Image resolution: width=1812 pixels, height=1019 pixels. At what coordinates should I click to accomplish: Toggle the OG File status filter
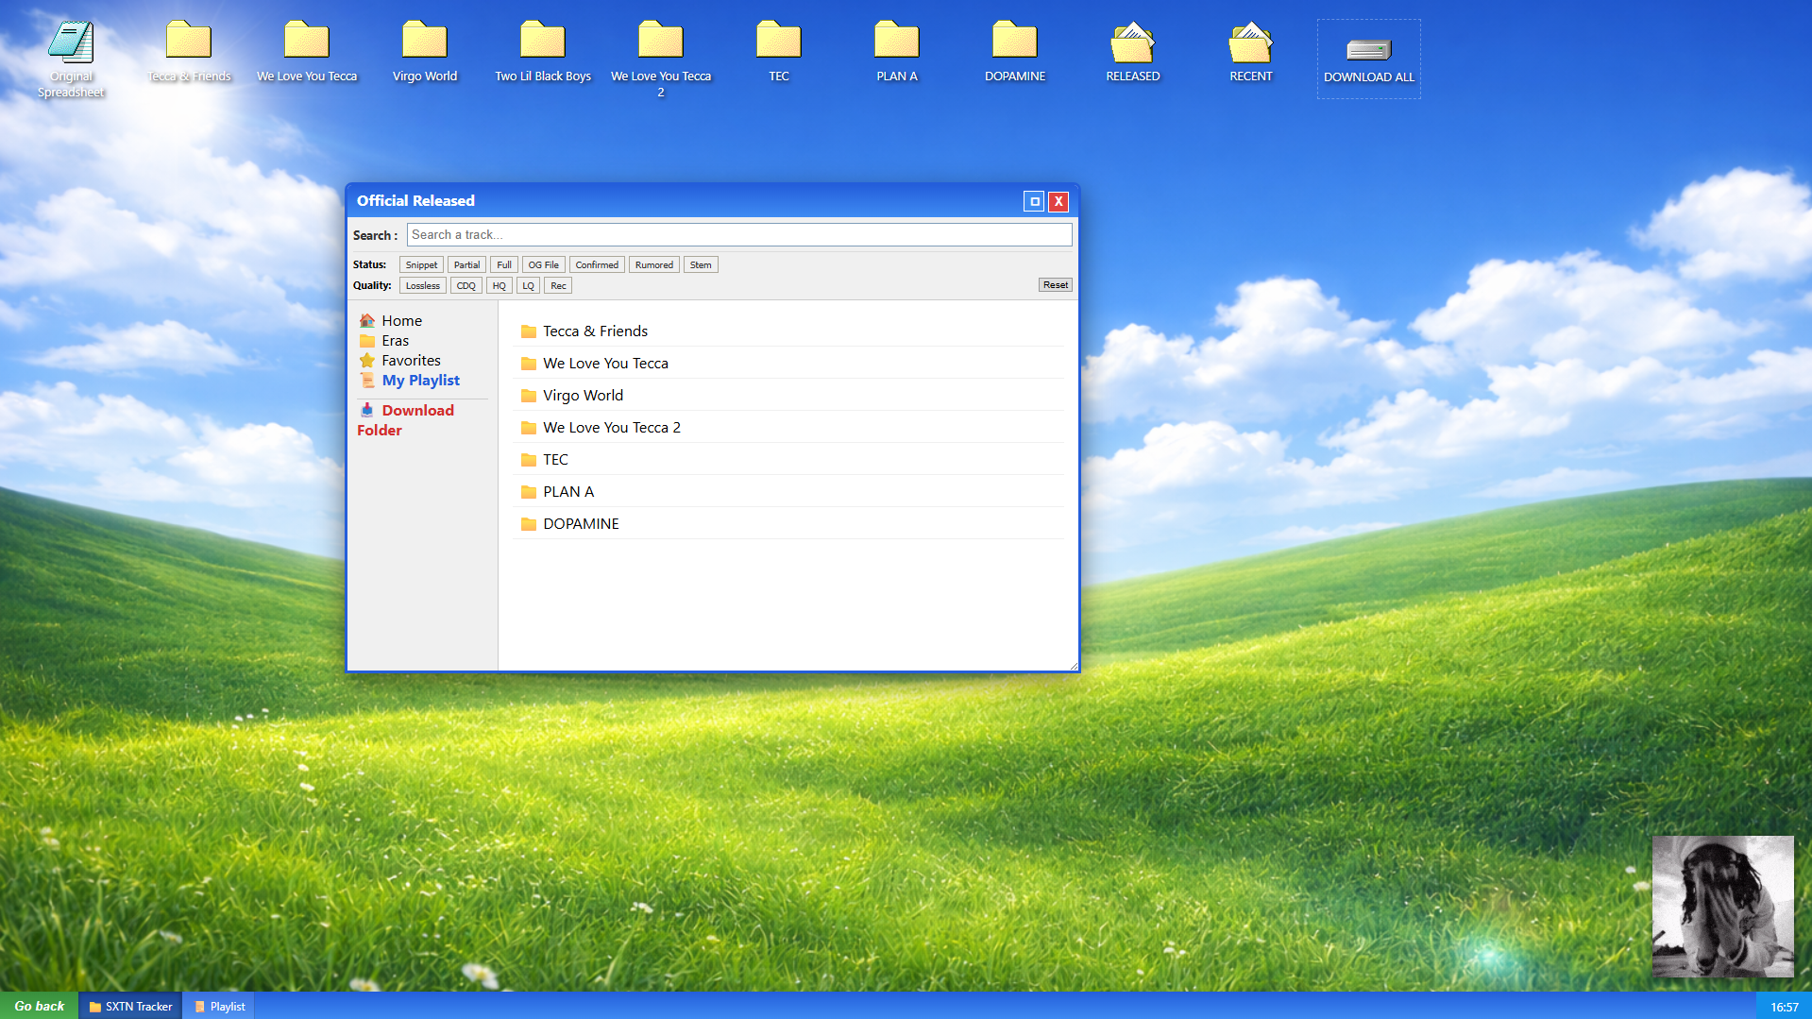[543, 265]
